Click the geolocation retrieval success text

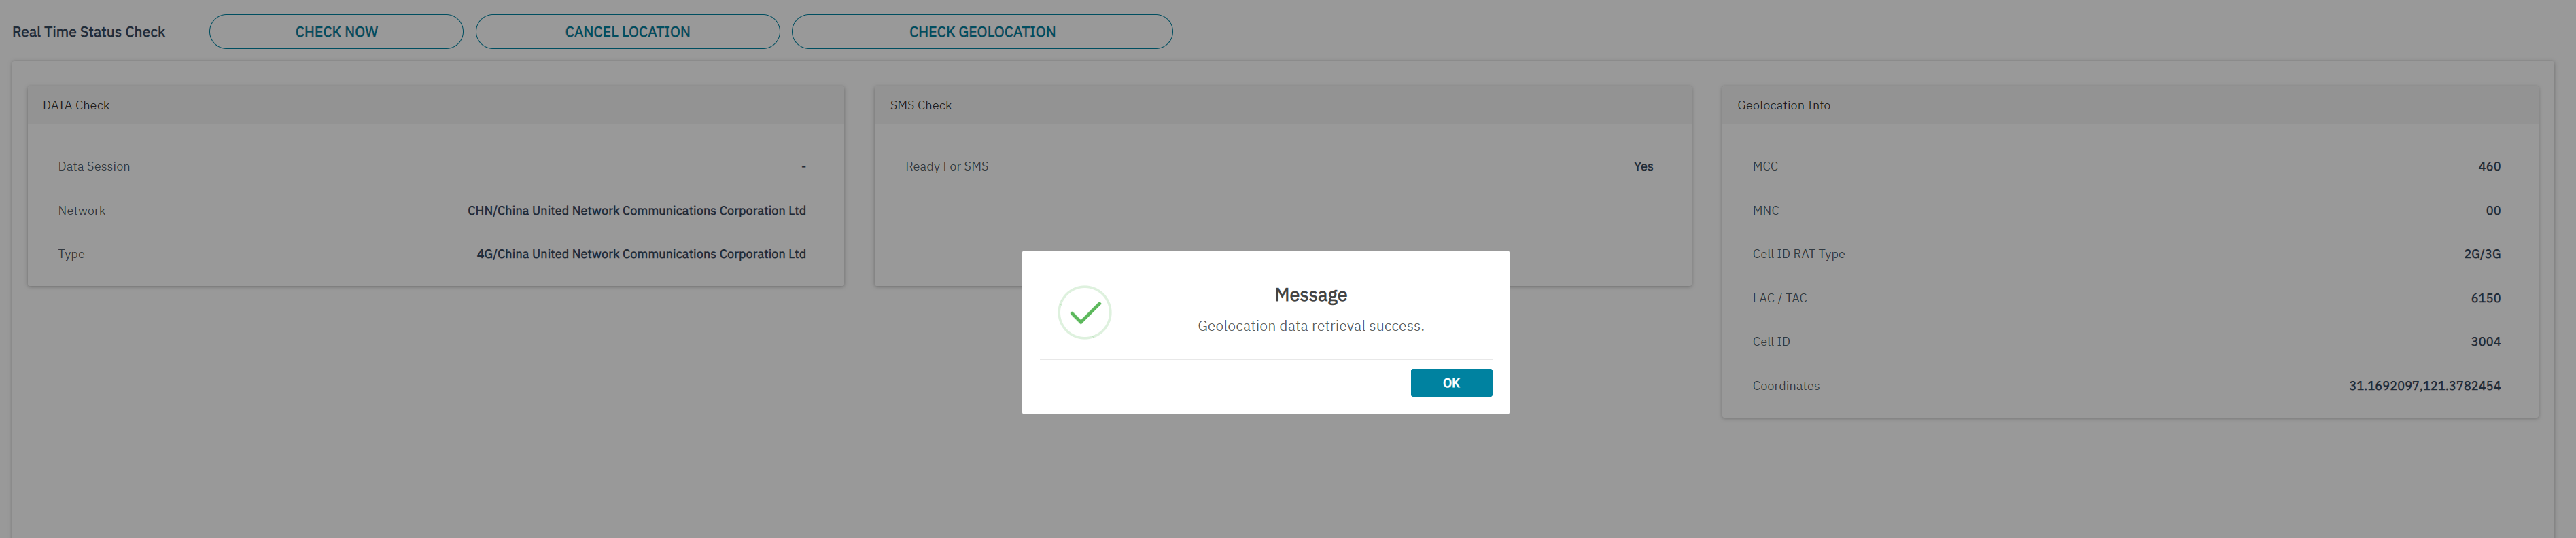(1310, 326)
